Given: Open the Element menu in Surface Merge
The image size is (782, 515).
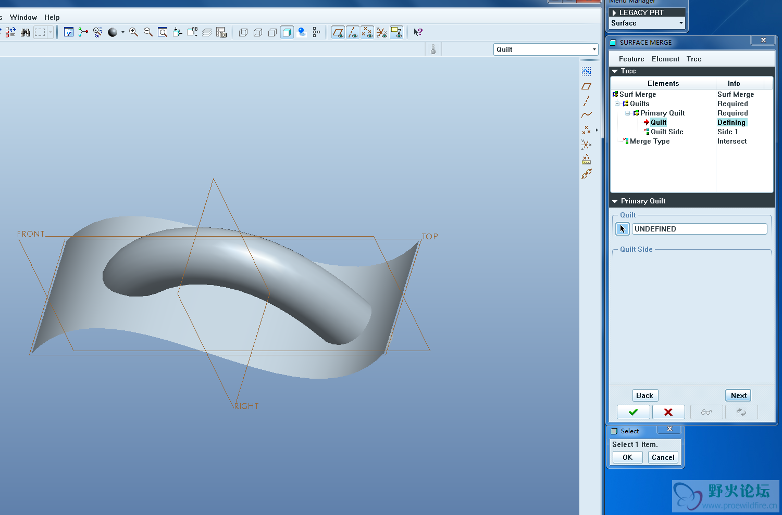Looking at the screenshot, I should pos(665,59).
